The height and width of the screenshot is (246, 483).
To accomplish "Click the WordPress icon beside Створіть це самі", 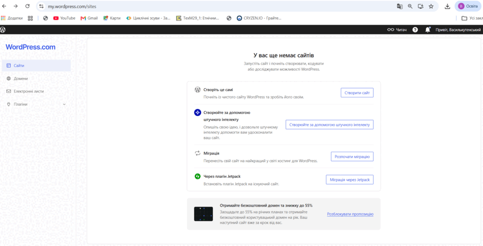I will click(197, 90).
